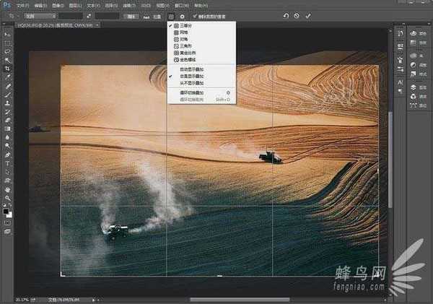Cancel the crop operation icon

coord(297,15)
